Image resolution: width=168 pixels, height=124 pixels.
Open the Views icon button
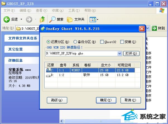point(93,19)
